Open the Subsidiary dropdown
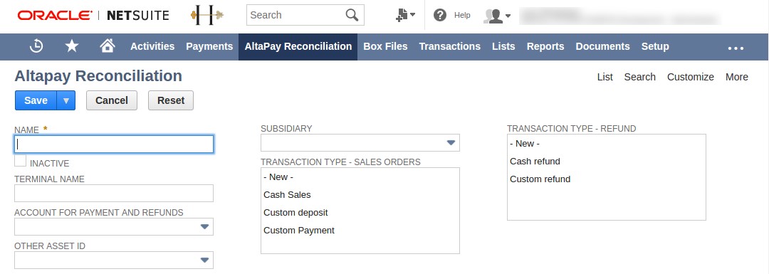Screen dimensions: 769x274 [360, 142]
